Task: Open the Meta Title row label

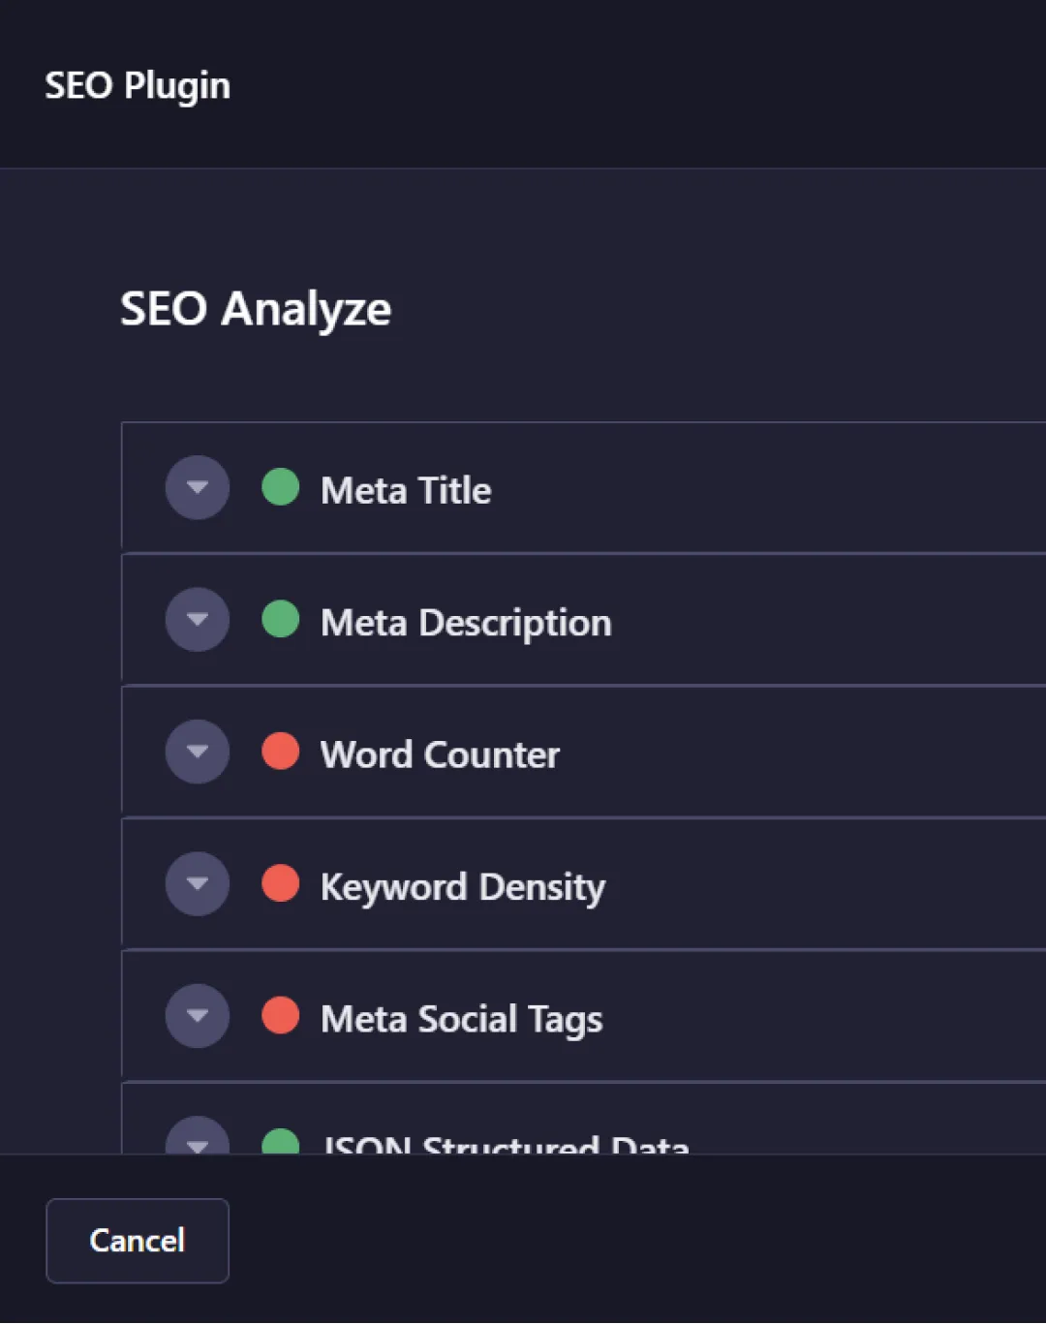Action: click(x=406, y=490)
